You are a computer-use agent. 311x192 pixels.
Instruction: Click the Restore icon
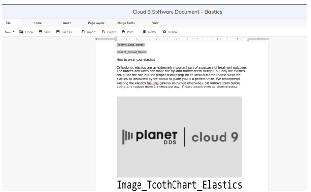pos(164,32)
